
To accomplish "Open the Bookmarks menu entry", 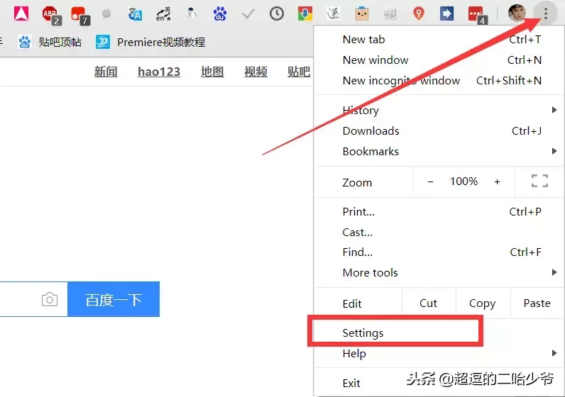I will [x=439, y=151].
